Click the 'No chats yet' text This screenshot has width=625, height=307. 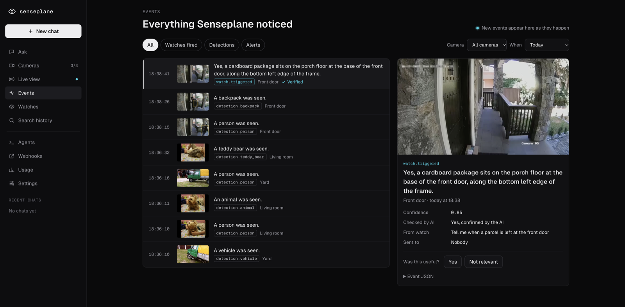click(22, 211)
